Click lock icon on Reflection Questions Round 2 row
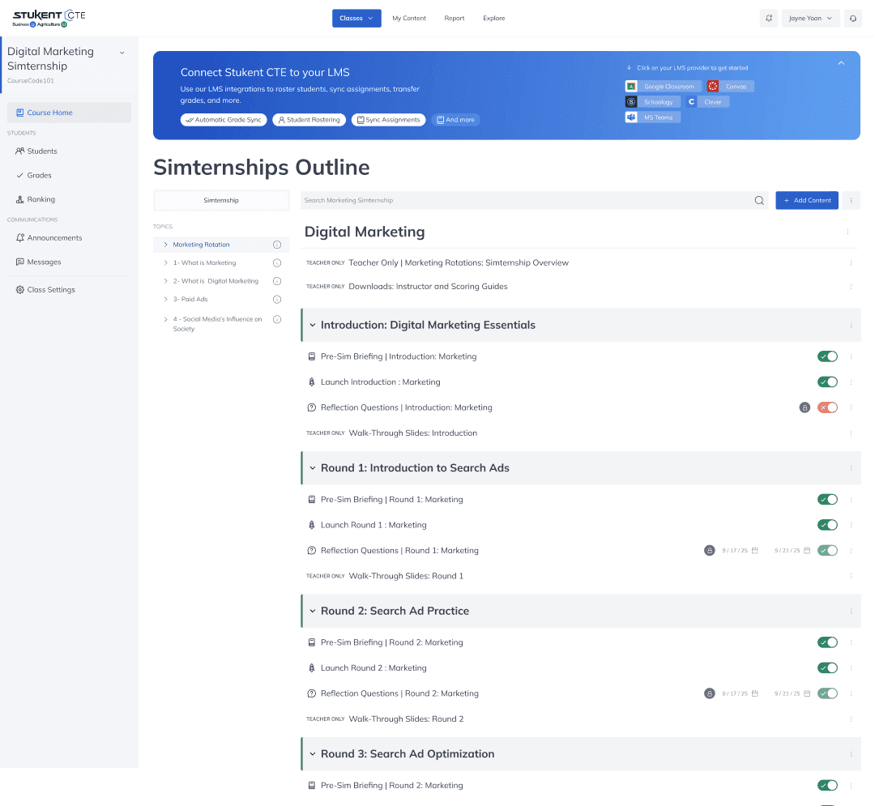The image size is (875, 806). [x=709, y=693]
